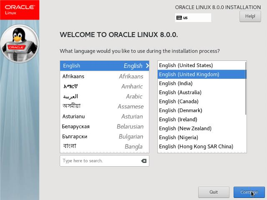Select Amharic language row
The width and height of the screenshot is (267, 200).
point(105,86)
